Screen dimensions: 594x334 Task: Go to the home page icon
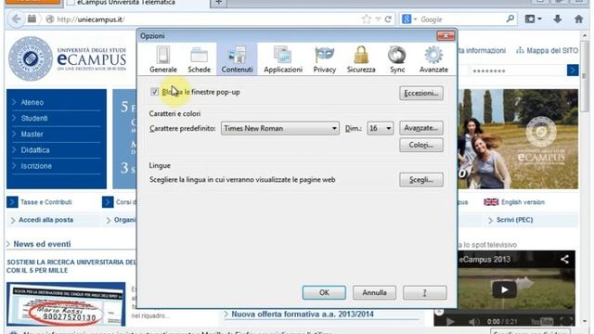[578, 19]
